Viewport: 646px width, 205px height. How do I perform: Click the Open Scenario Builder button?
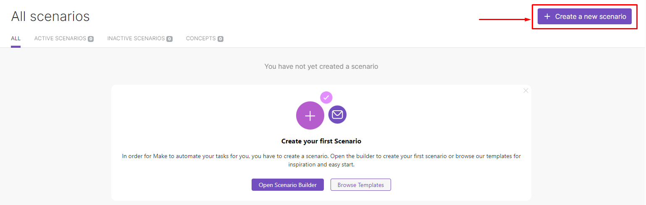pyautogui.click(x=288, y=185)
